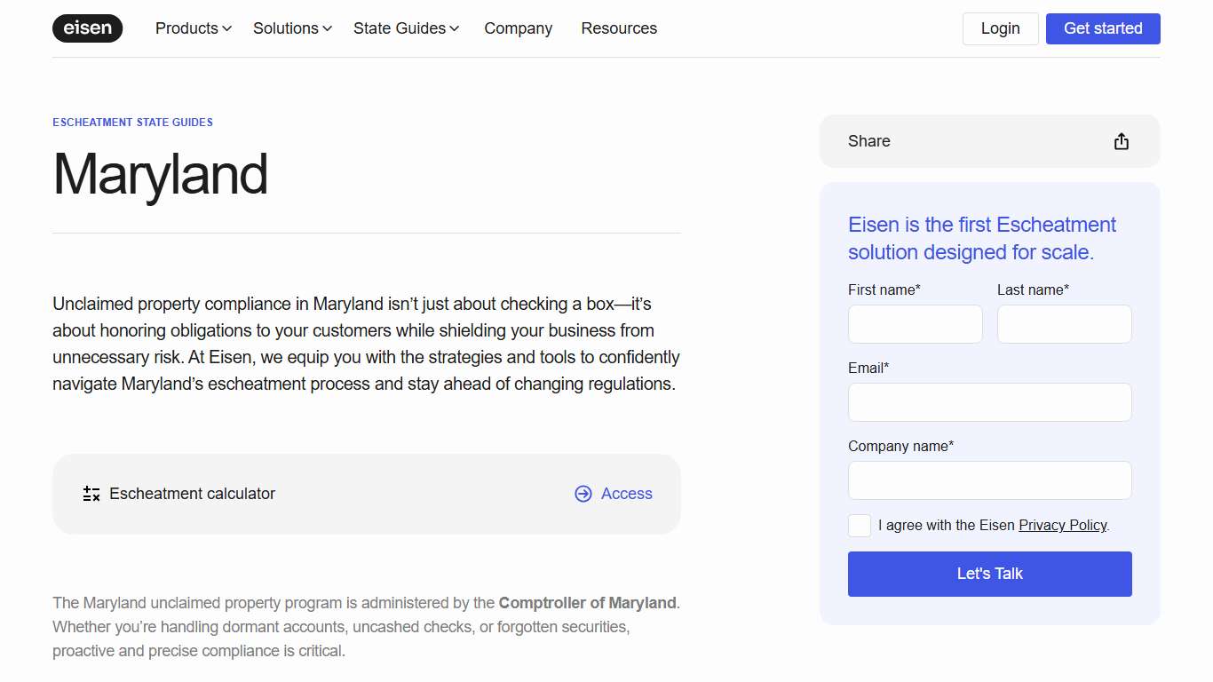Click the escheatment calculator plus-minus icon
This screenshot has height=682, width=1213.
tap(91, 494)
